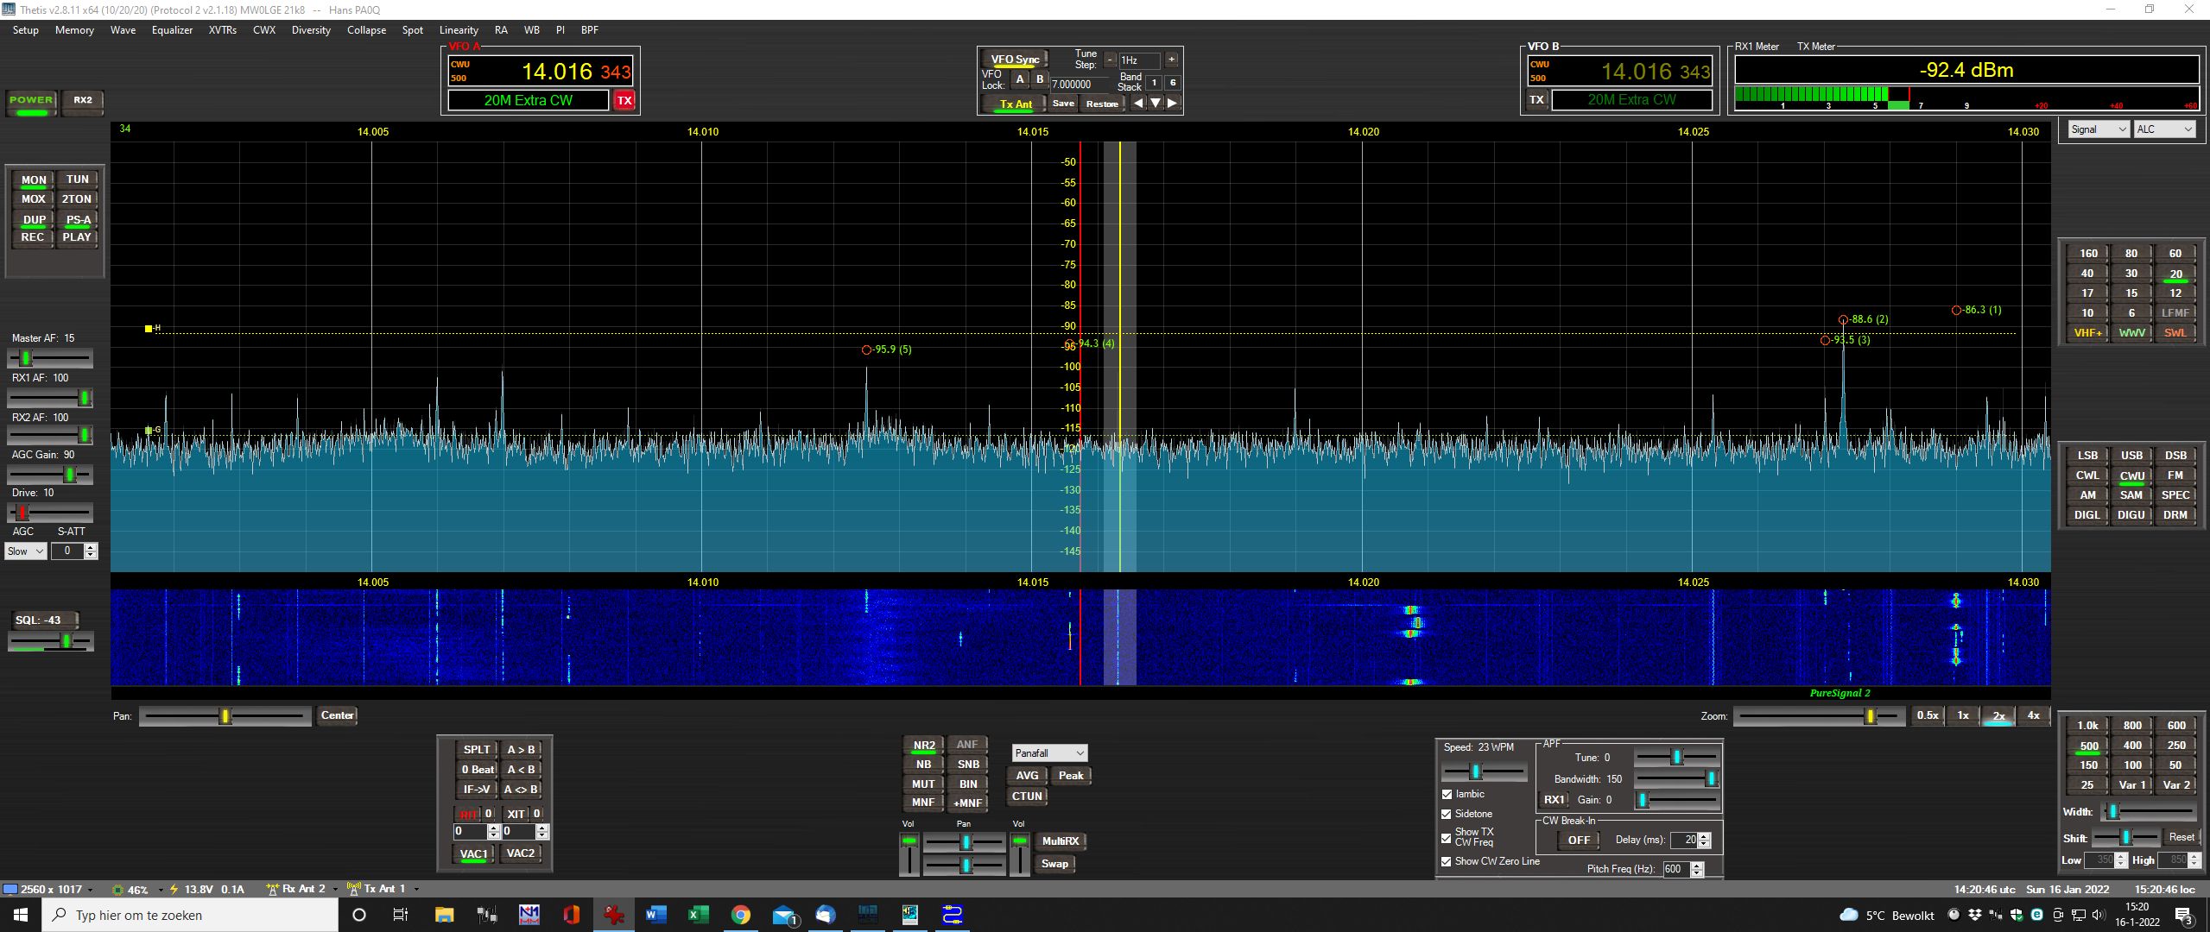Click the band stack down arrow
The image size is (2210, 932).
(x=1156, y=104)
